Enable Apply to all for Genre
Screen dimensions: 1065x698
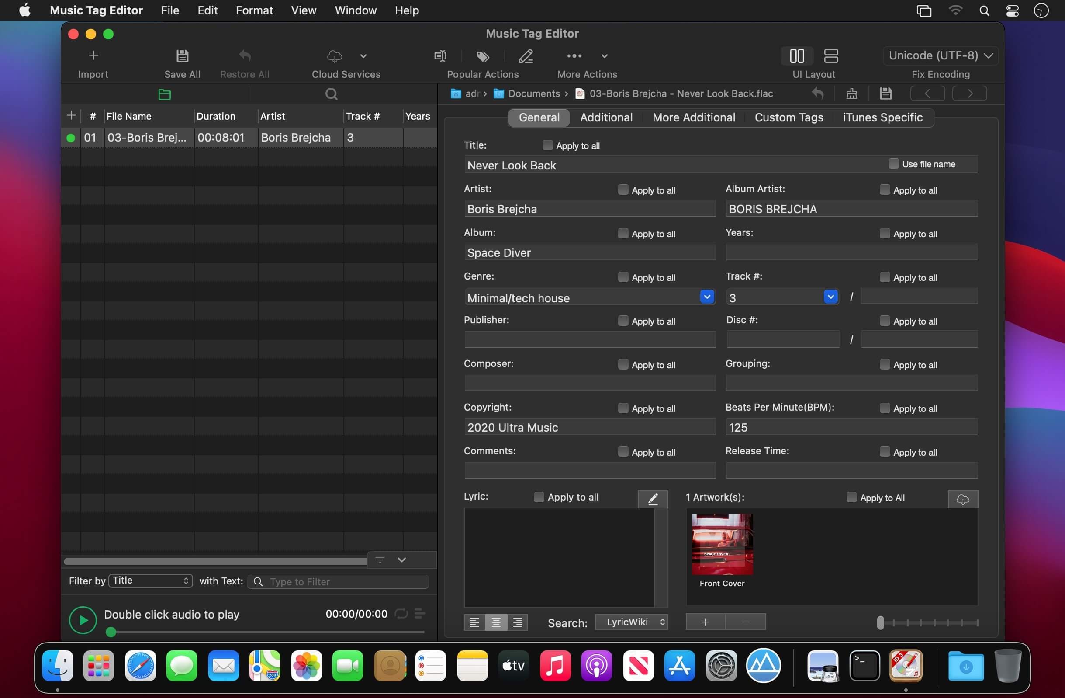tap(623, 277)
